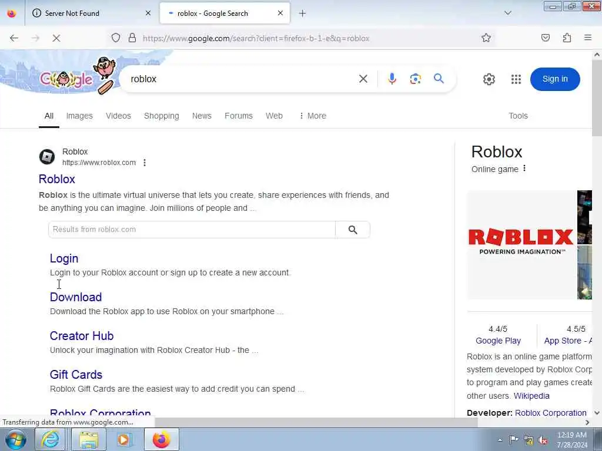Select the Web search tab
Screen dimensions: 602x451
(274, 116)
